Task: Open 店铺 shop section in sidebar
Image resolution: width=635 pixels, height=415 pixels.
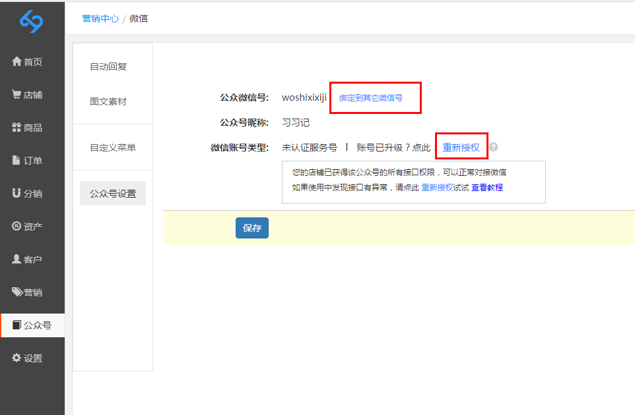Action: click(x=28, y=95)
